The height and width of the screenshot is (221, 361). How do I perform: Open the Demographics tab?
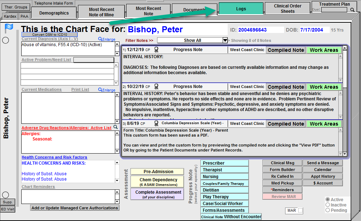[x=54, y=13]
